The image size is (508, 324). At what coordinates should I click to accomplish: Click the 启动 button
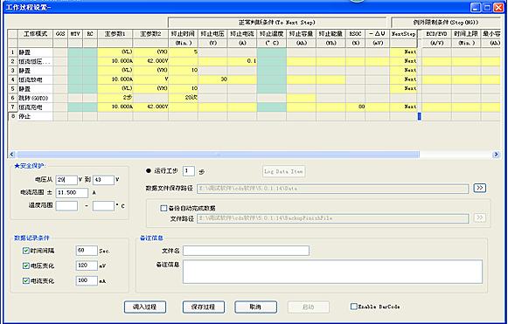point(309,307)
